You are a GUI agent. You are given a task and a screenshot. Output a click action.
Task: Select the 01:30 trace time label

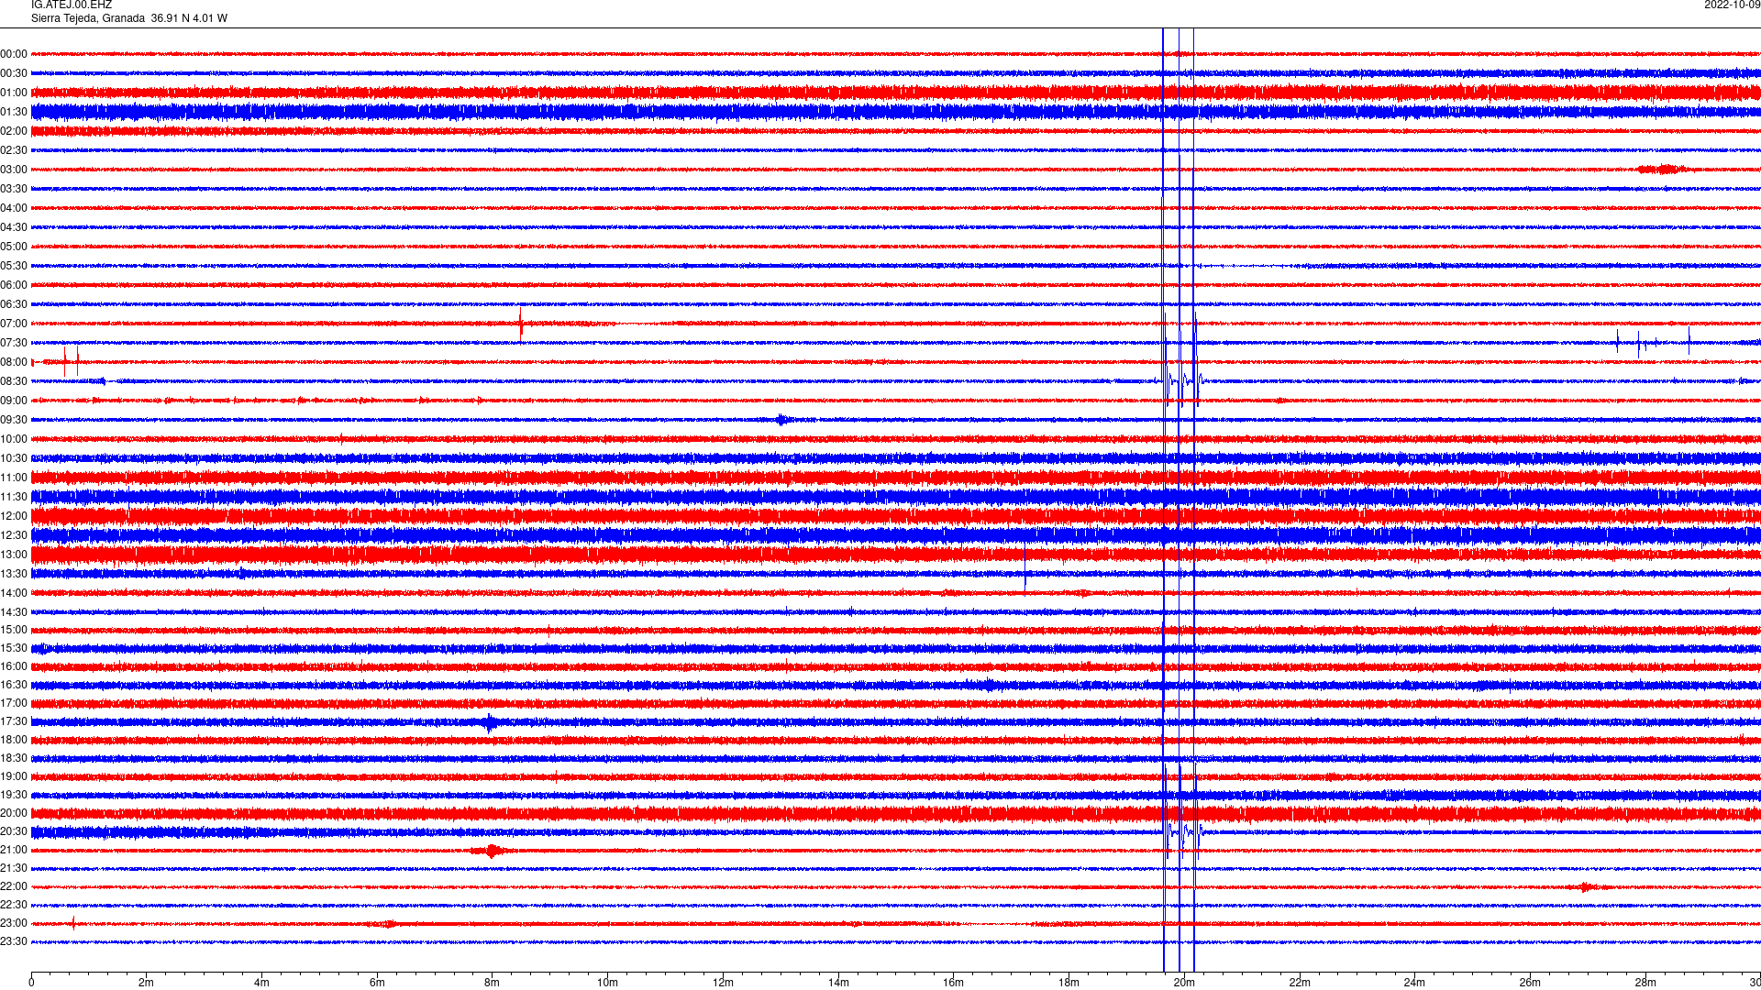click(14, 112)
